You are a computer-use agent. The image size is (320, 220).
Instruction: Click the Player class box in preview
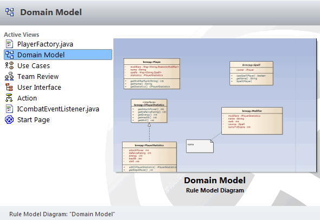152,74
